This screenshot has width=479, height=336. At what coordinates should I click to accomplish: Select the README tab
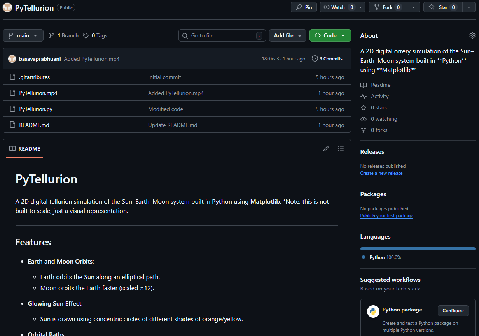tap(25, 149)
